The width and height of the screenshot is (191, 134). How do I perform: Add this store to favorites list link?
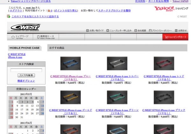pos(35,17)
